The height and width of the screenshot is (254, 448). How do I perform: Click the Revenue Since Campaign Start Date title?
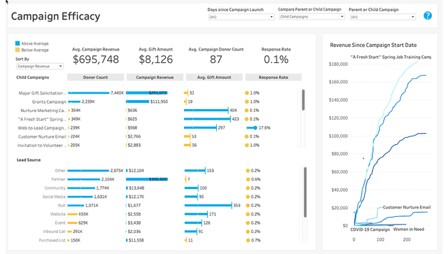click(x=373, y=45)
